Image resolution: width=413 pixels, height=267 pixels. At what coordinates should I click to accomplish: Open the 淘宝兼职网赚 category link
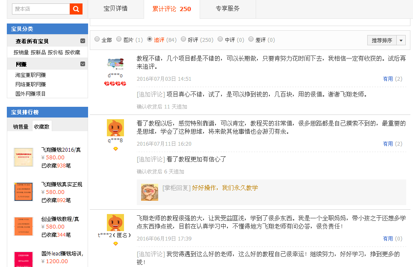coord(31,75)
